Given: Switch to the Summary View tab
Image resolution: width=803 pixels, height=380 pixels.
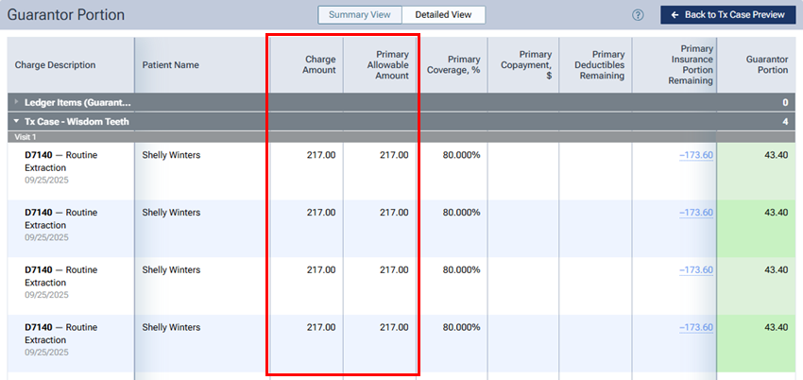Looking at the screenshot, I should click(x=360, y=15).
